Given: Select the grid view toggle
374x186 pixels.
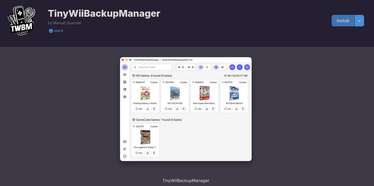Looking at the screenshot, I should pyautogui.click(x=216, y=67).
